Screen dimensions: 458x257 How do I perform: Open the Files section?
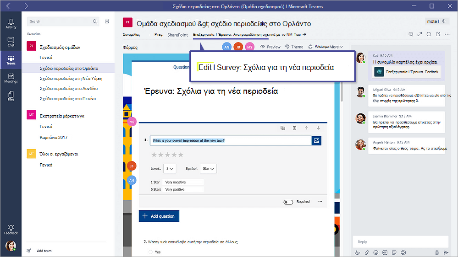tap(11, 96)
